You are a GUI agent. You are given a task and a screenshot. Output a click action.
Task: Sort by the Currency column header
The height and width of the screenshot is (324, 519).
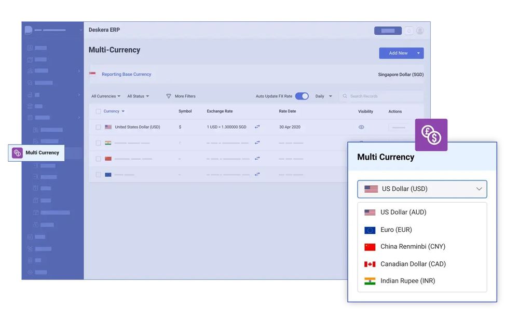tap(111, 111)
